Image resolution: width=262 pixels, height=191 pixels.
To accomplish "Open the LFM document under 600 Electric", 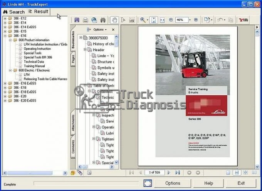I will pyautogui.click(x=27, y=75).
